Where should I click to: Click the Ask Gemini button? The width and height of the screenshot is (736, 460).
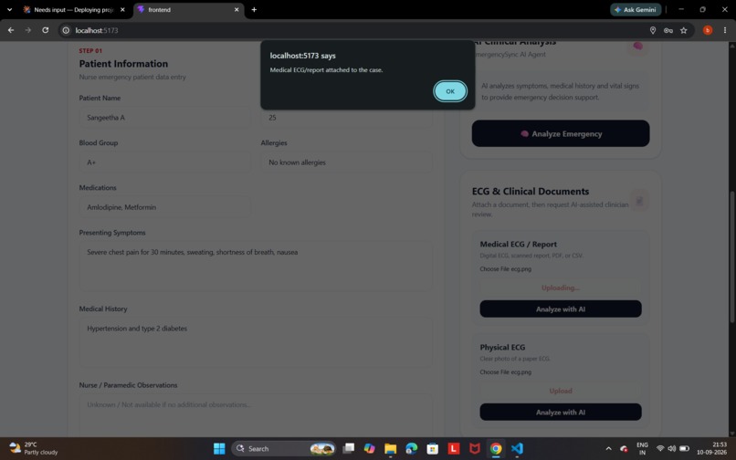tap(636, 9)
